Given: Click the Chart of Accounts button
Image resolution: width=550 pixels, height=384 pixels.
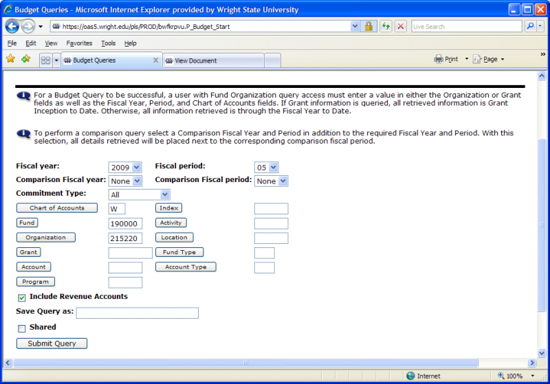Looking at the screenshot, I should [x=57, y=207].
